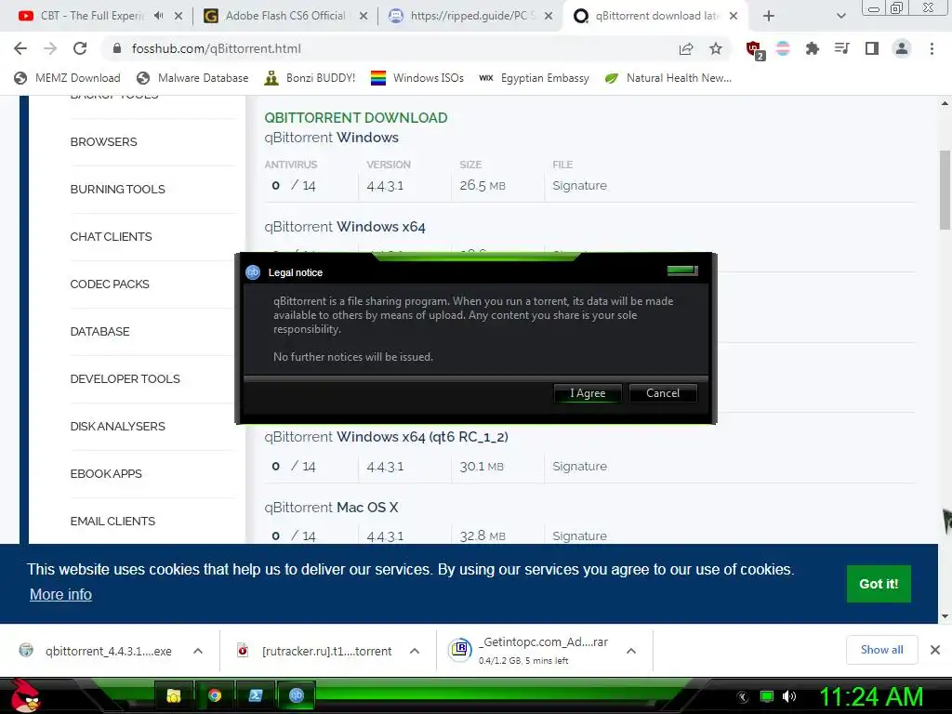Image resolution: width=952 pixels, height=714 pixels.
Task: Click the qBittorrent Mac OS X download link
Action: [x=331, y=507]
